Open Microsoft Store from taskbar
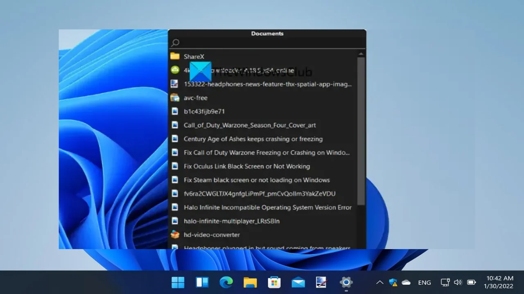This screenshot has width=524, height=294. coord(274,282)
